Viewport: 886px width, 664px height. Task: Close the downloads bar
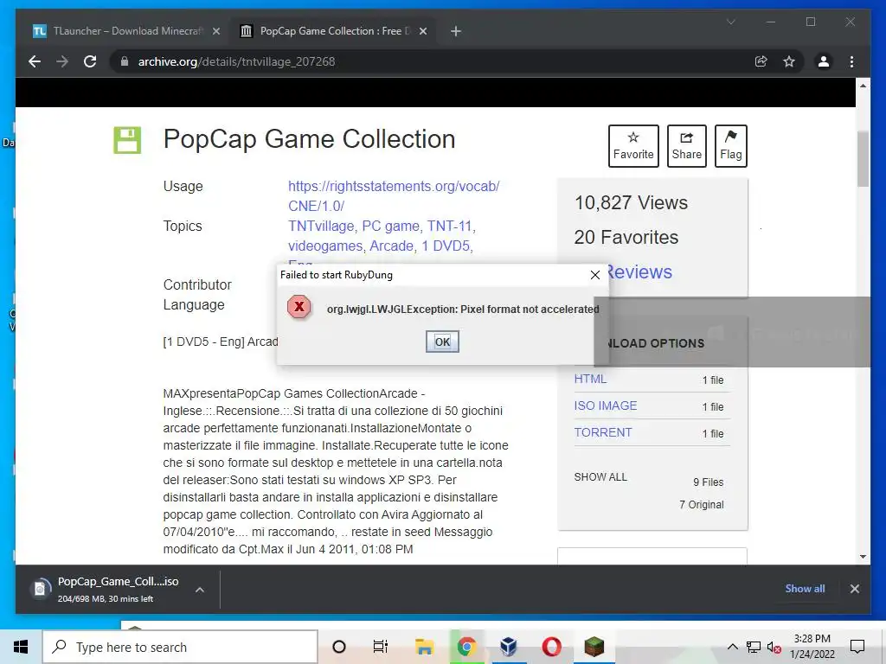(x=854, y=589)
